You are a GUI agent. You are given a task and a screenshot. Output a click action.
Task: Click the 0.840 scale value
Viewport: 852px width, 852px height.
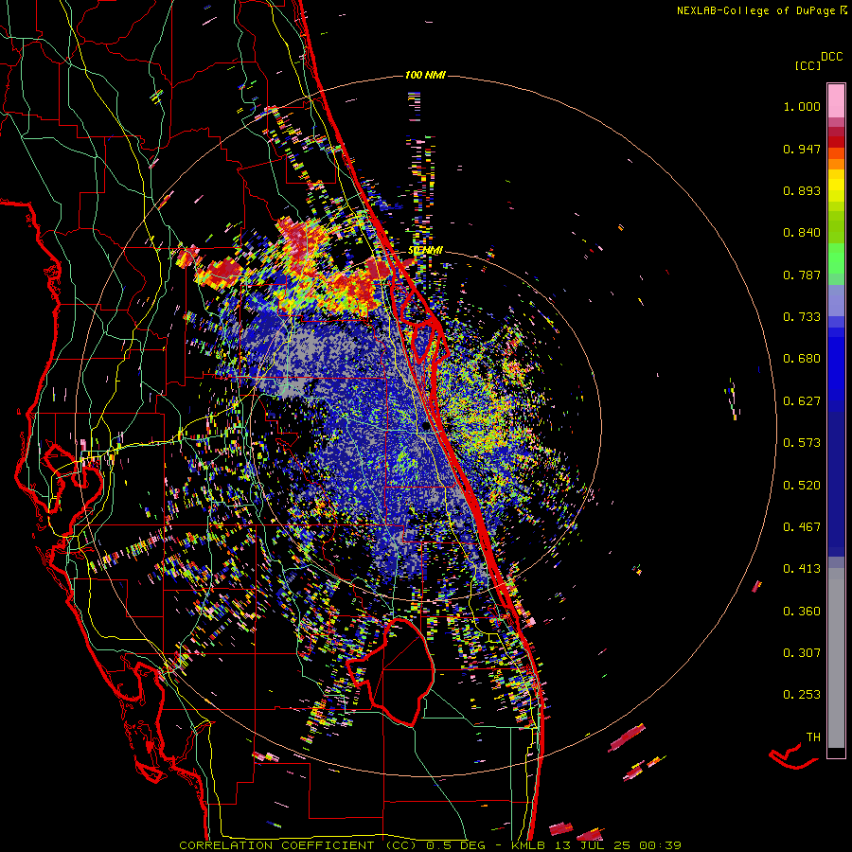point(802,233)
